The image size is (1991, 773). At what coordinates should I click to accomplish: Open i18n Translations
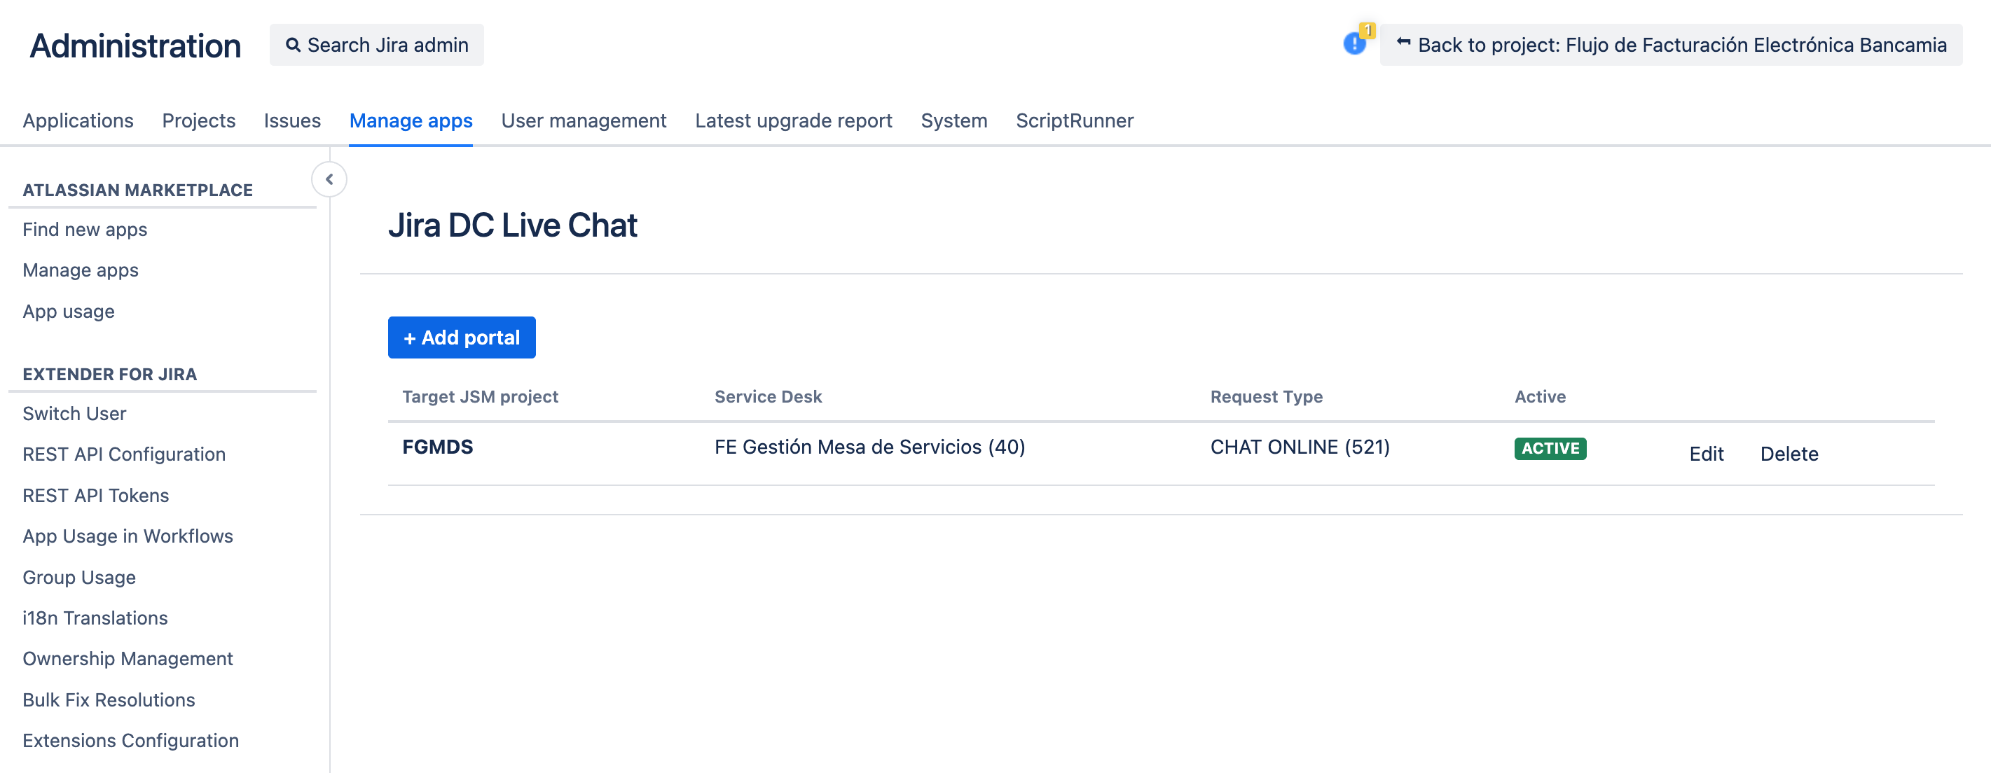click(x=95, y=618)
